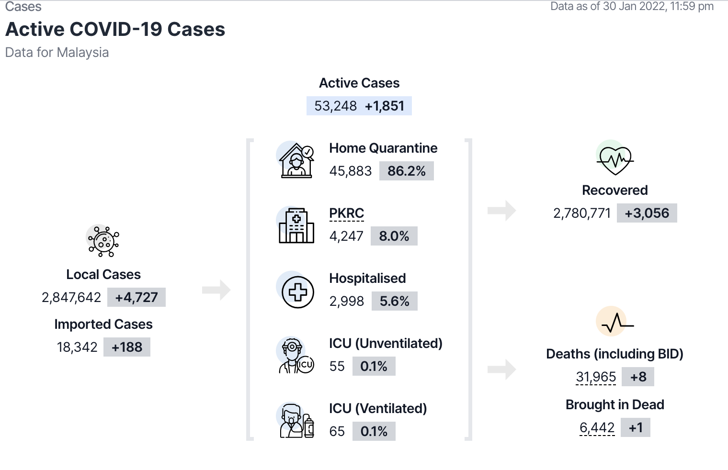
Task: Click the +3,056 recovered badge
Action: [647, 213]
